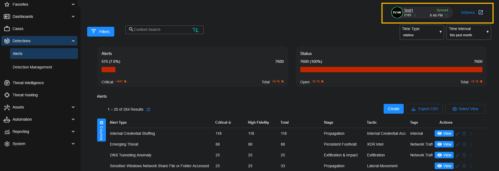This screenshot has width=499, height=171.
Task: Open the Time Type dropdown
Action: click(422, 32)
